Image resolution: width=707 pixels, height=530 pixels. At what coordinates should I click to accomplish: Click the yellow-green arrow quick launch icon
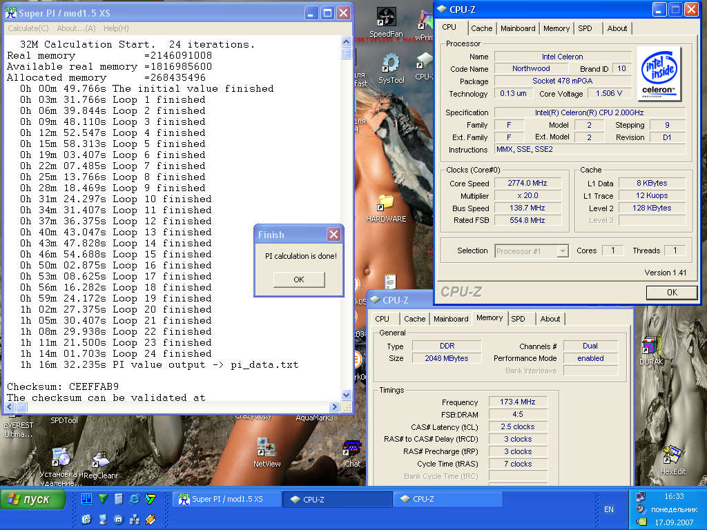(150, 498)
